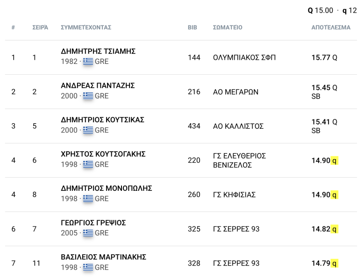Click the flag icon under ΔΗΜΗΤΡΙΟΣ ΜΟΝΟΠΩΛΗΣ
363x280 pixels.
pos(88,199)
